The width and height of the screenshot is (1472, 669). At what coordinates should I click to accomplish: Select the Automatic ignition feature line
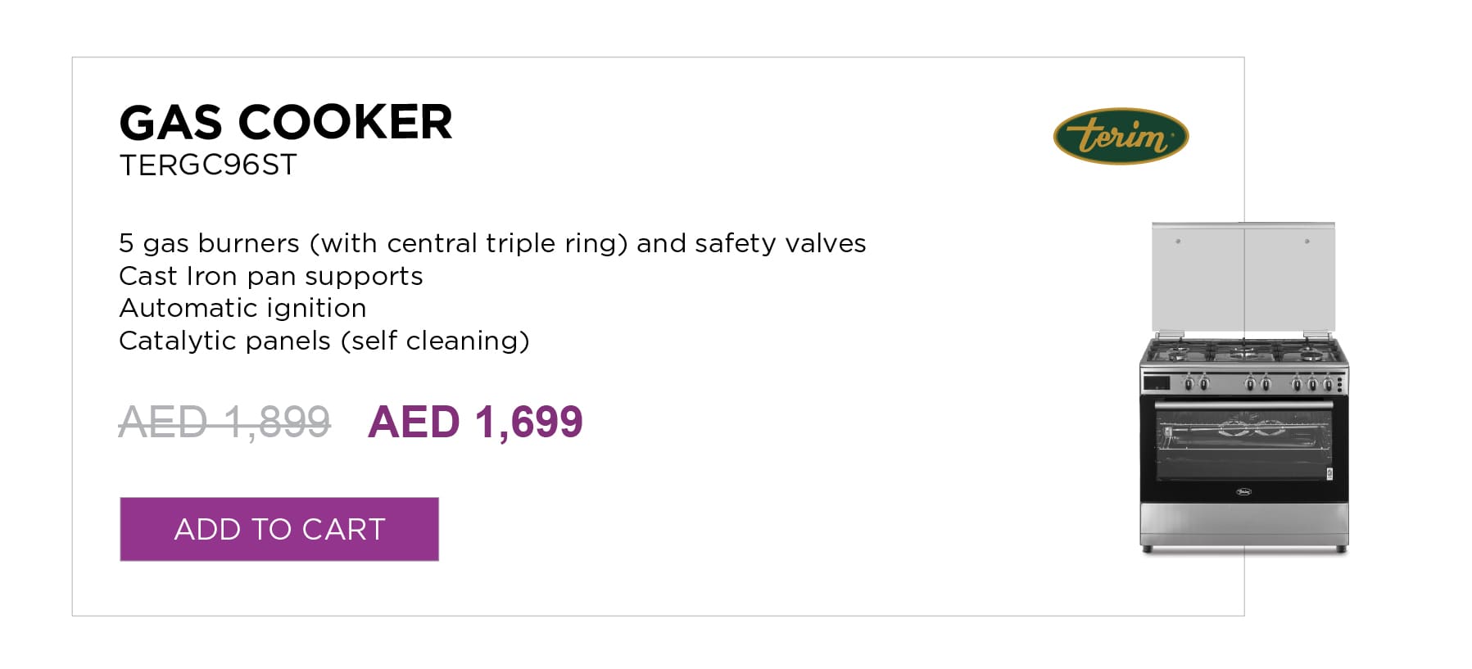[242, 308]
